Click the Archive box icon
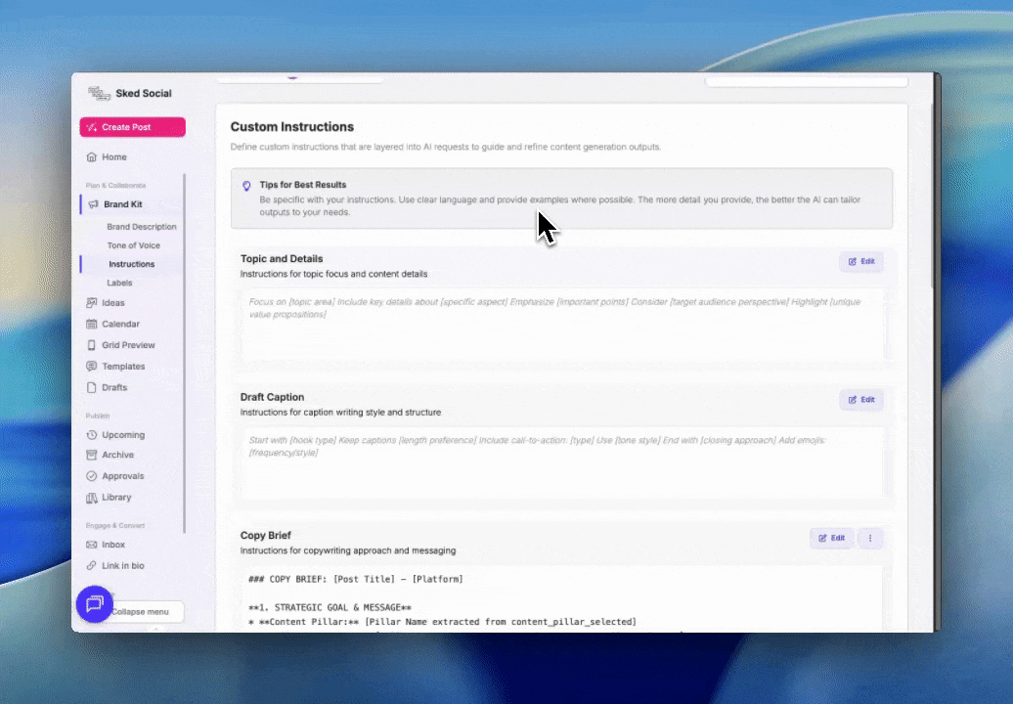Image resolution: width=1013 pixels, height=704 pixels. click(91, 455)
